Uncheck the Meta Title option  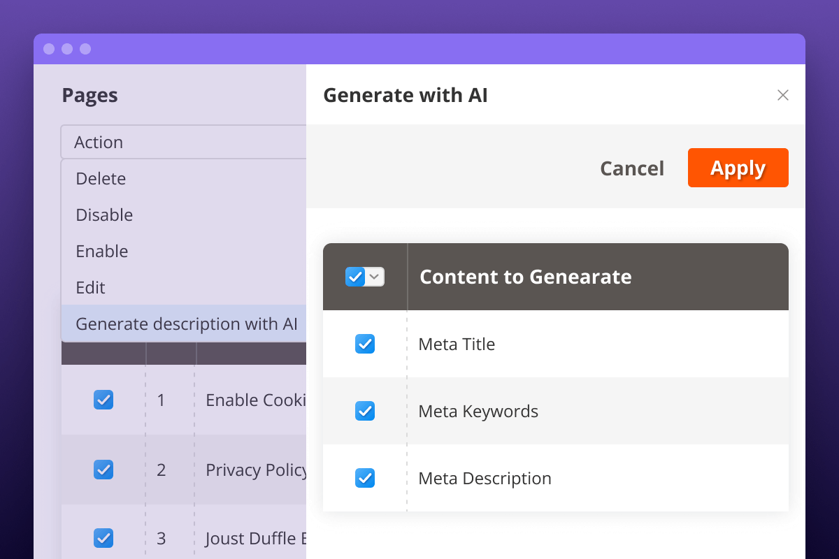click(364, 344)
